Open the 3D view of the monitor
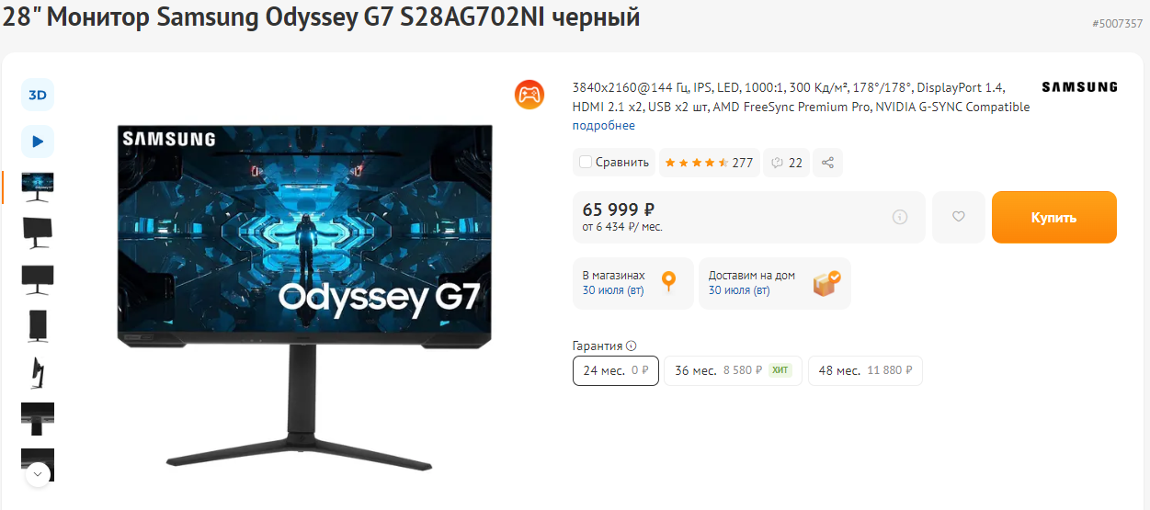1150x510 pixels. (x=38, y=95)
